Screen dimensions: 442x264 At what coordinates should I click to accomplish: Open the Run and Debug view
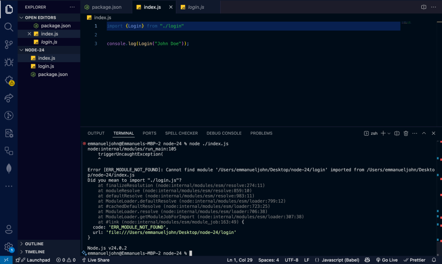click(x=9, y=62)
